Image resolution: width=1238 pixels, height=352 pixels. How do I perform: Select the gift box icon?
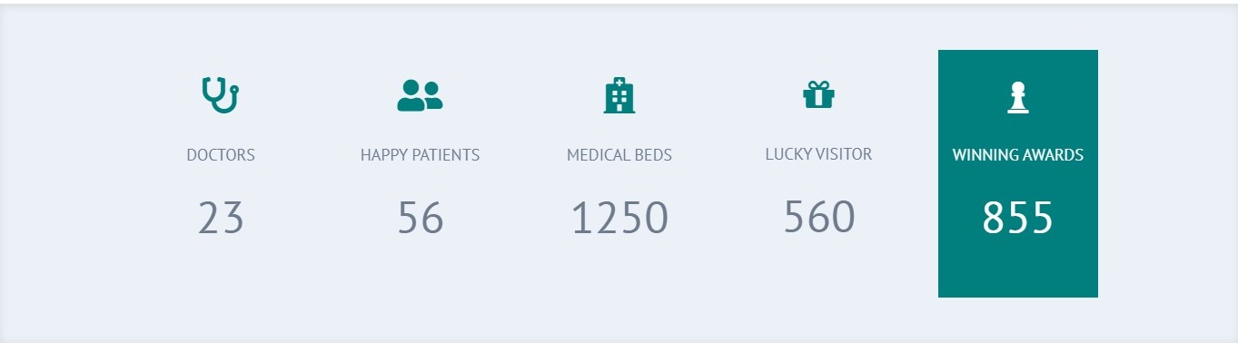coord(818,94)
